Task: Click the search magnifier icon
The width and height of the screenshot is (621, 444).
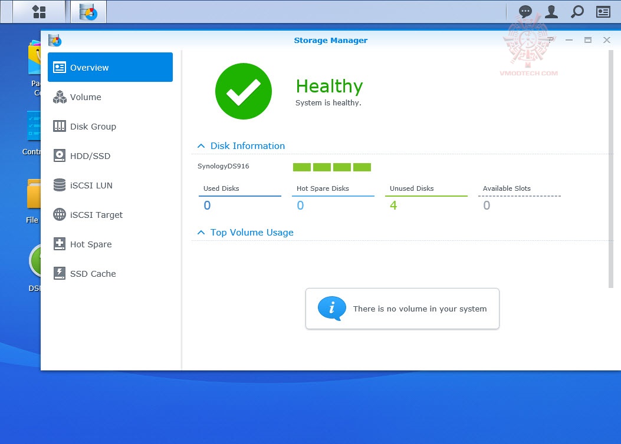Action: [x=577, y=12]
